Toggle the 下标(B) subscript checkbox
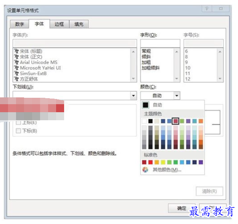 (18, 131)
